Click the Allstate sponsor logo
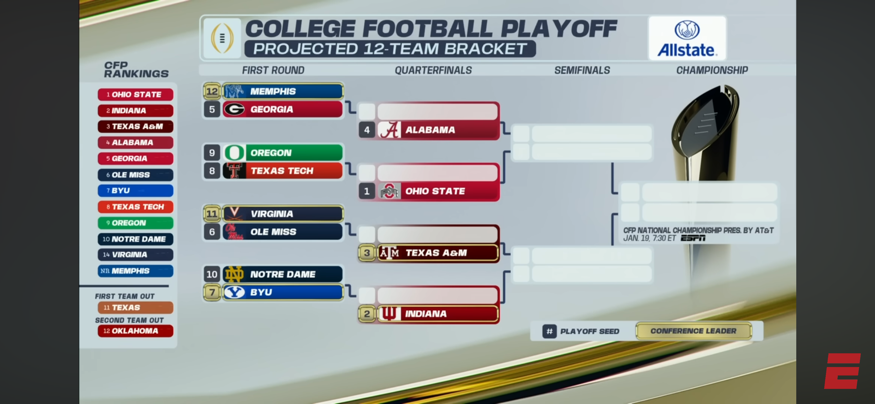Image resolution: width=875 pixels, height=404 pixels. coord(687,38)
